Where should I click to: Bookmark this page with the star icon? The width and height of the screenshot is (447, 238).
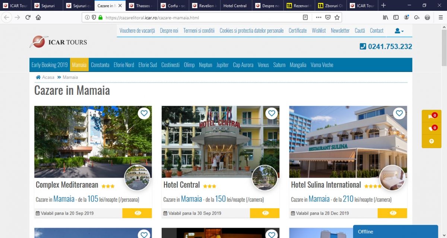click(337, 17)
